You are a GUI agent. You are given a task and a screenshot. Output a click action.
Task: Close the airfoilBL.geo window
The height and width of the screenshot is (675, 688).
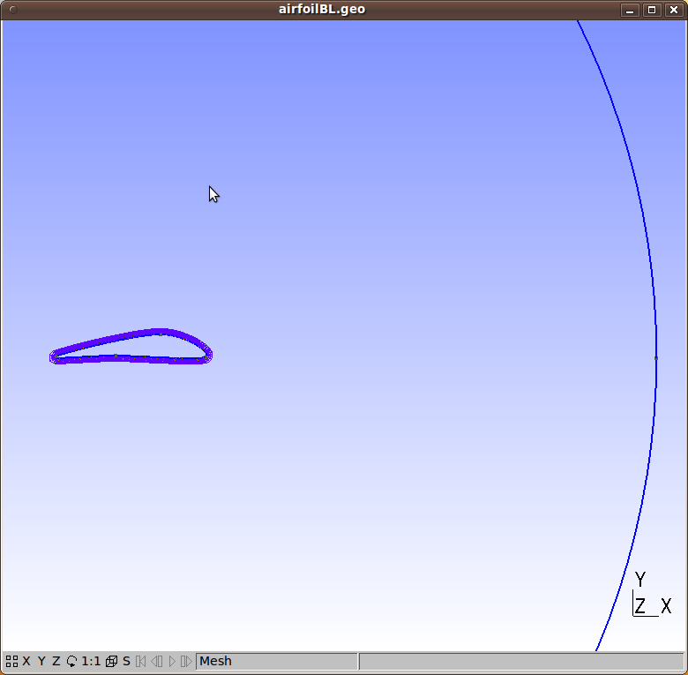click(674, 10)
